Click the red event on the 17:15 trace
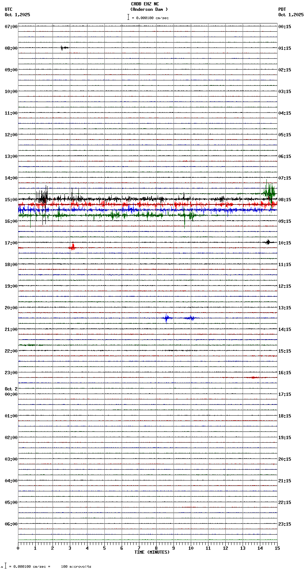Screen dimensions: 306x571 pyautogui.click(x=72, y=247)
